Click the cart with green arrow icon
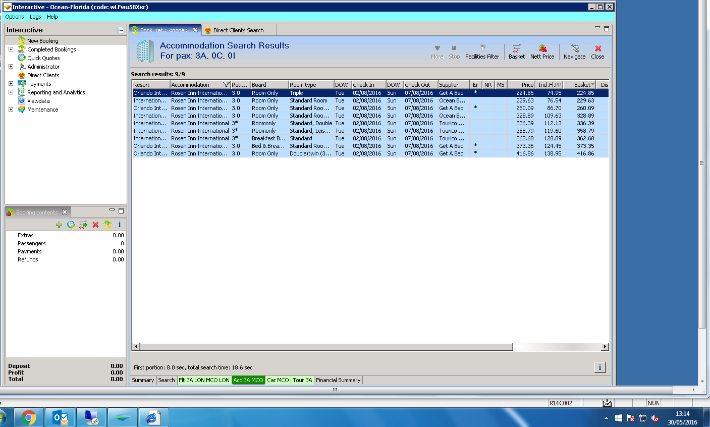The height and width of the screenshot is (427, 710). click(83, 225)
